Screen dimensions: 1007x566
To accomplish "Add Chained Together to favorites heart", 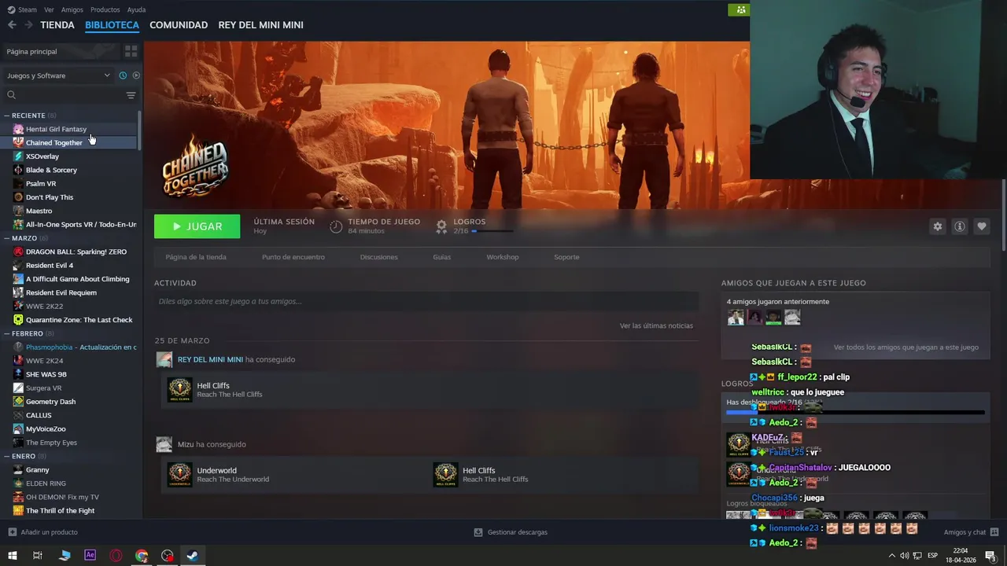I will pos(981,226).
